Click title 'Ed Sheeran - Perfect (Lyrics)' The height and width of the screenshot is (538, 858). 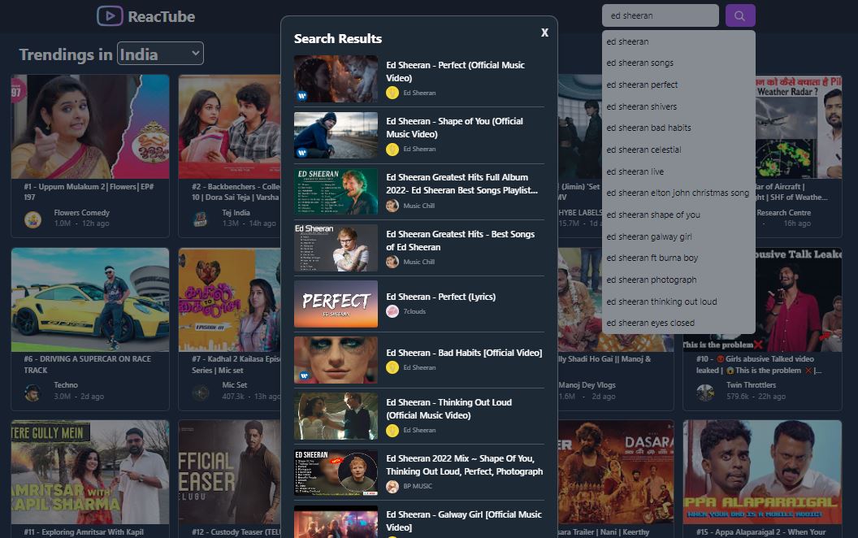(441, 297)
